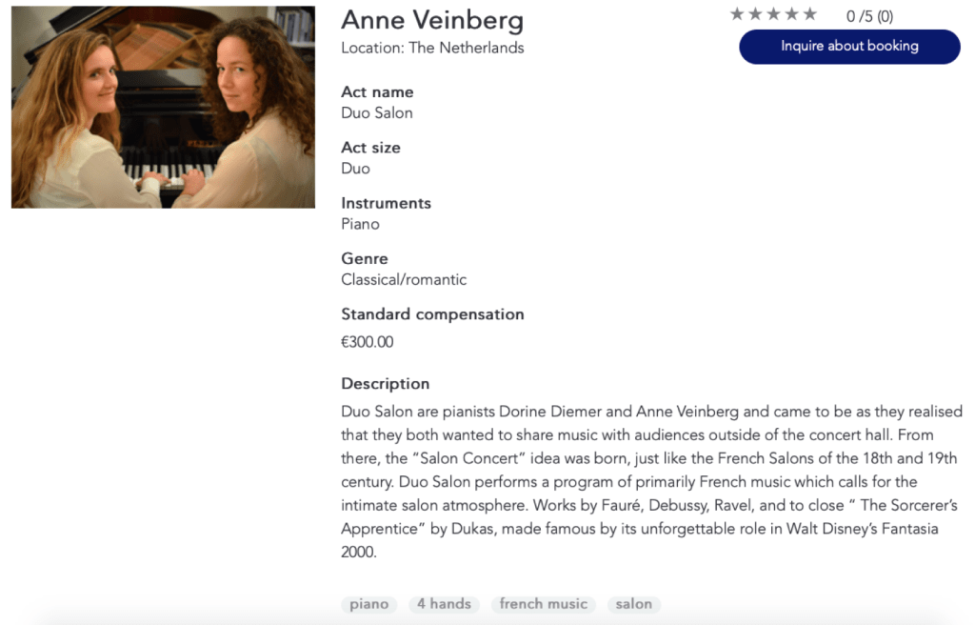
Task: Click the Description heading
Action: coord(385,384)
